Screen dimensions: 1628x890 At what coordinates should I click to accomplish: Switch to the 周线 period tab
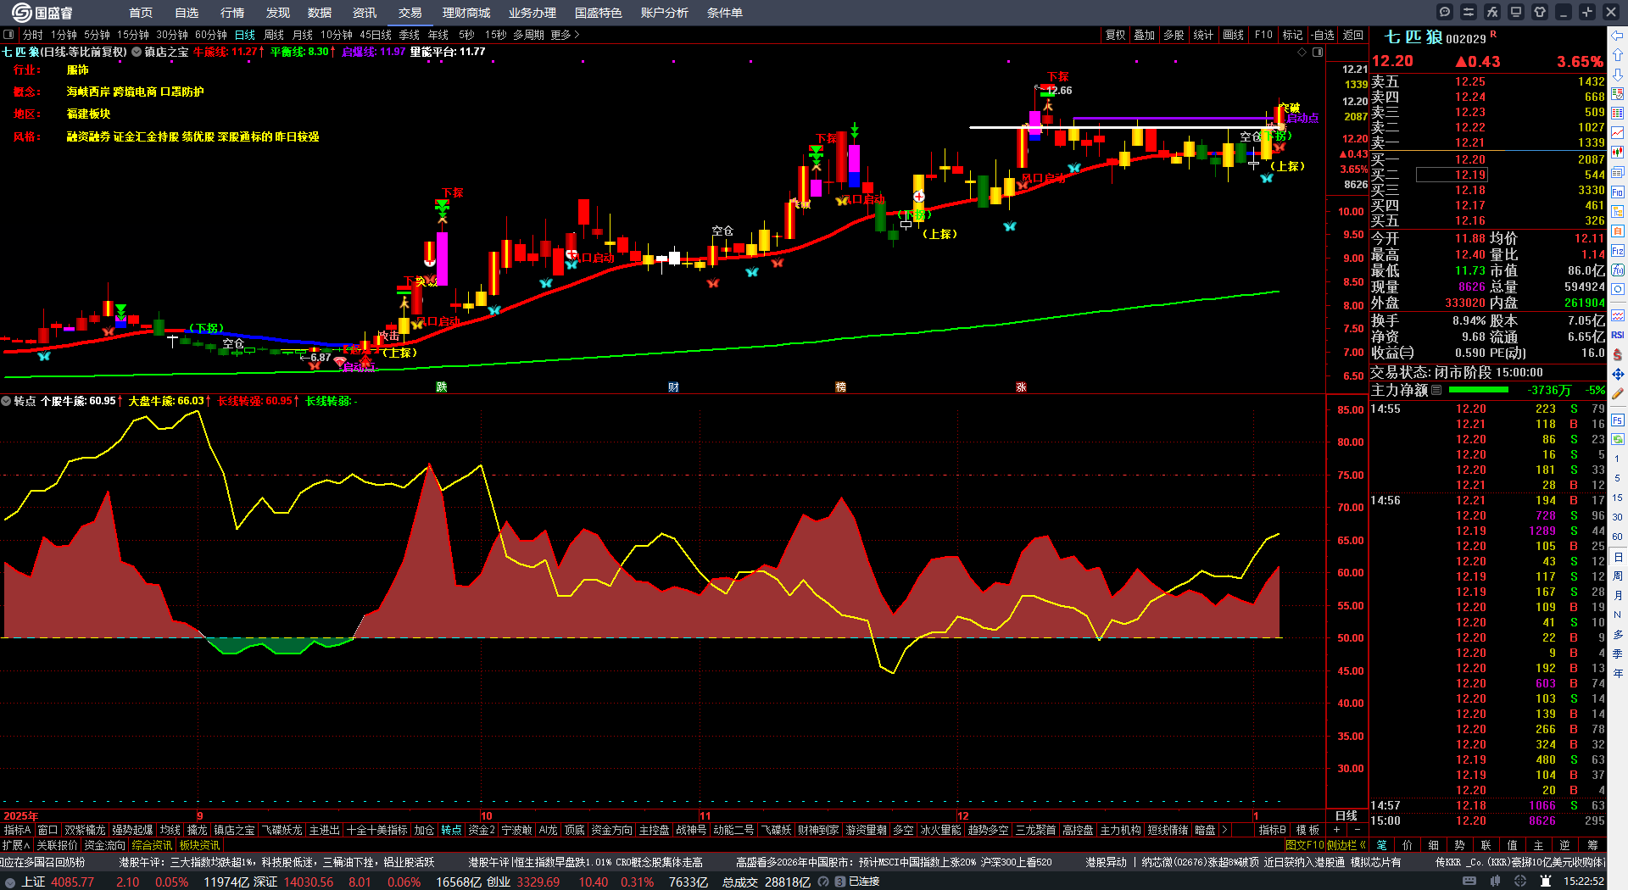[274, 35]
